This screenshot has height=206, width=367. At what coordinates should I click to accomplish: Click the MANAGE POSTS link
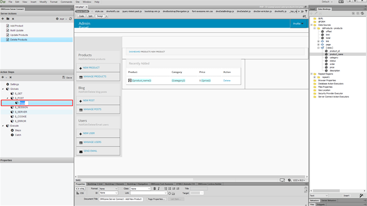(x=92, y=109)
